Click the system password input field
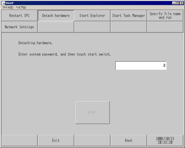Image resolution: width=185 pixels, height=148 pixels. tap(141, 65)
